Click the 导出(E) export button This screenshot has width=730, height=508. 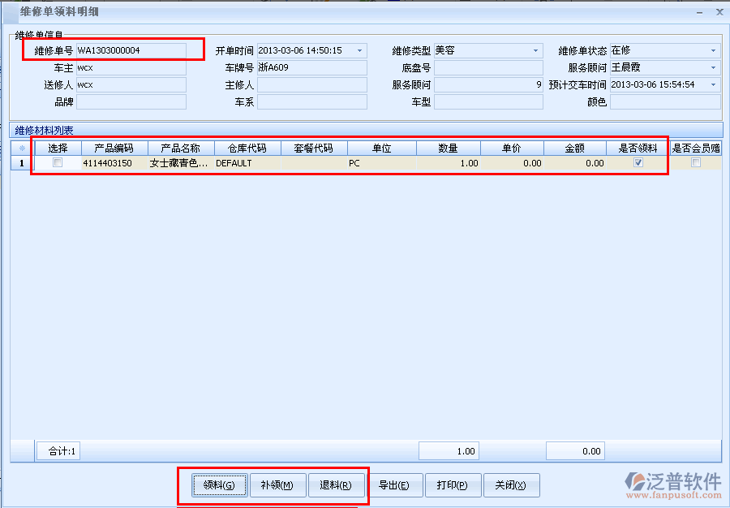[x=395, y=485]
